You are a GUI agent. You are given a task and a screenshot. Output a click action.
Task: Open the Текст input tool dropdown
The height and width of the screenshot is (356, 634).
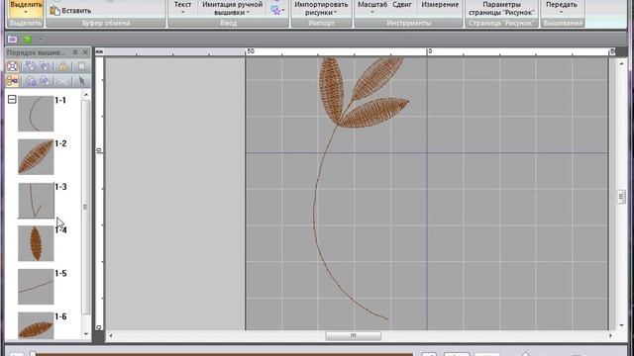[x=182, y=8]
